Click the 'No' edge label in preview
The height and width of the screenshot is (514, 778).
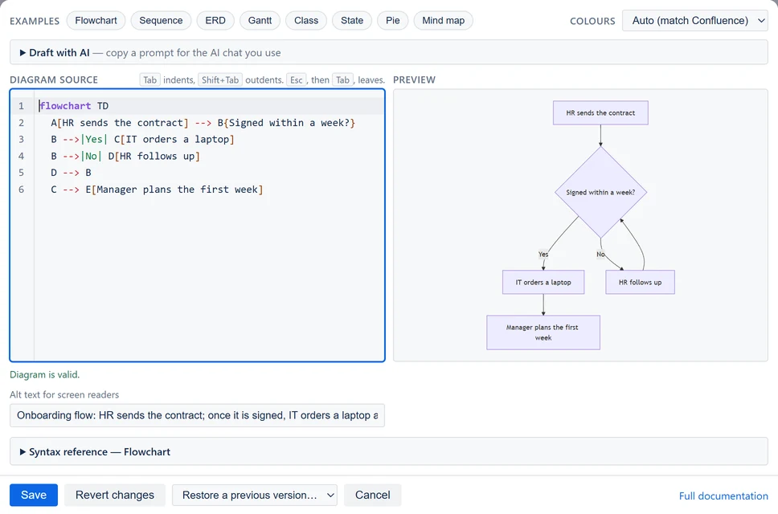[x=600, y=255]
